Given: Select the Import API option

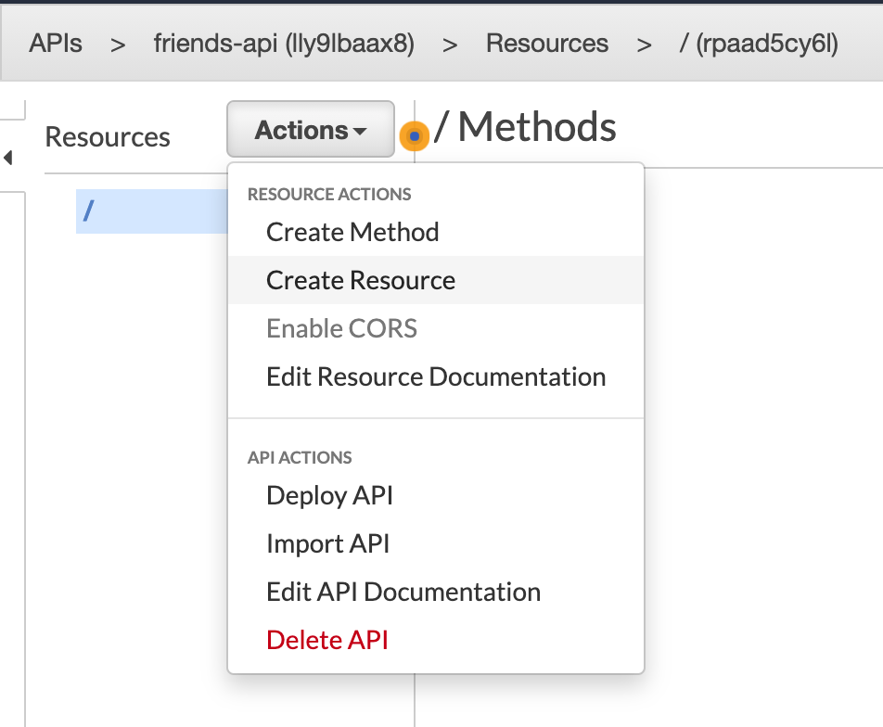Looking at the screenshot, I should pyautogui.click(x=327, y=543).
